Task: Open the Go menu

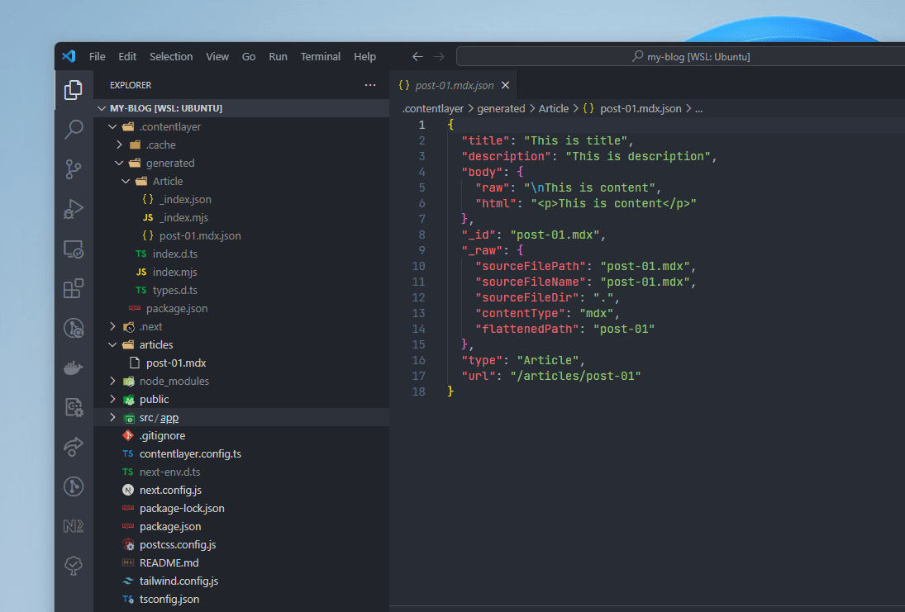Action: click(x=249, y=56)
